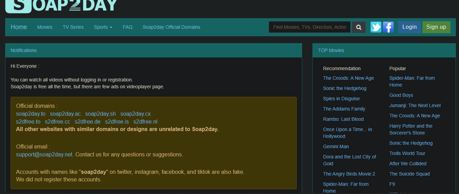The width and height of the screenshot is (459, 194).
Task: Open the s2dfree.de domain link
Action: (x=87, y=122)
